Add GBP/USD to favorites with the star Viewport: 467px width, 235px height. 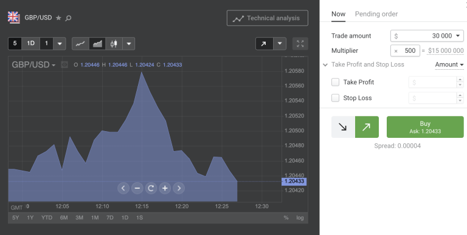click(58, 18)
